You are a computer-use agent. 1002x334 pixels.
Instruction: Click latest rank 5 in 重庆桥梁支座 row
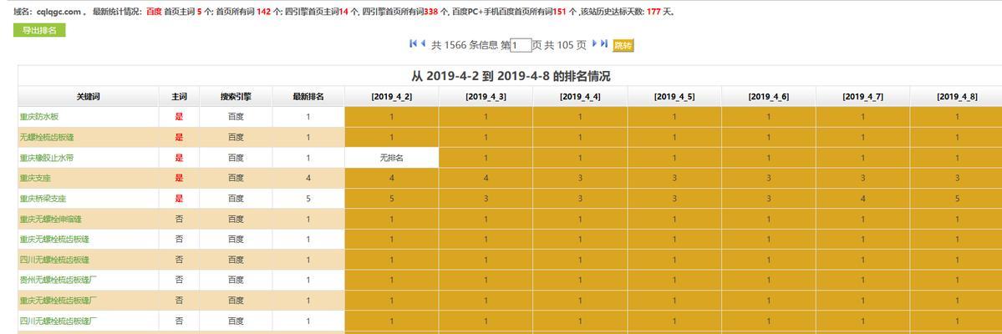[x=308, y=199]
